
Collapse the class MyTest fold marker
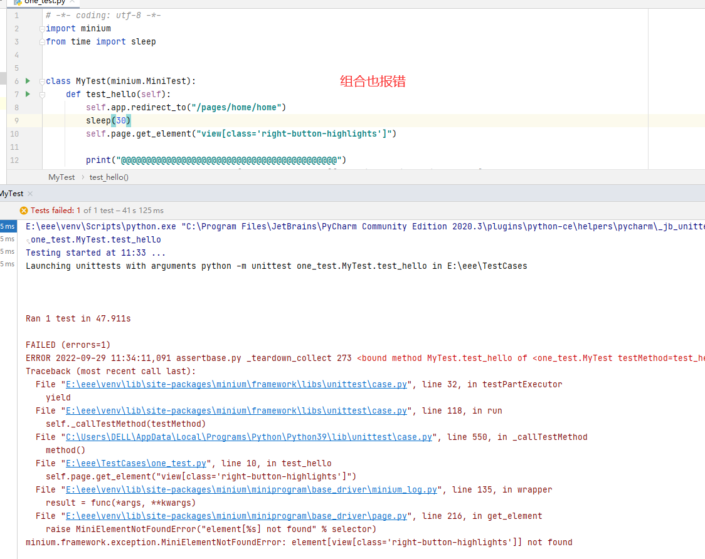point(42,81)
